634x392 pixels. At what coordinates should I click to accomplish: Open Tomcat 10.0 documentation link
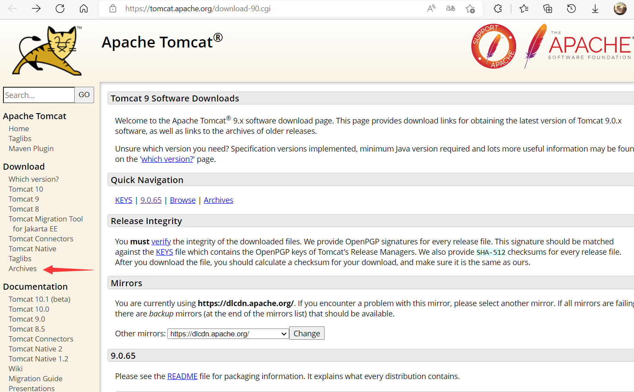pyautogui.click(x=29, y=309)
